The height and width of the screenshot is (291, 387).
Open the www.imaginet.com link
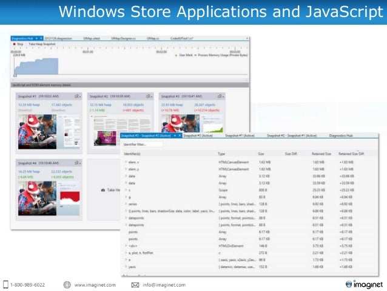tap(95, 285)
